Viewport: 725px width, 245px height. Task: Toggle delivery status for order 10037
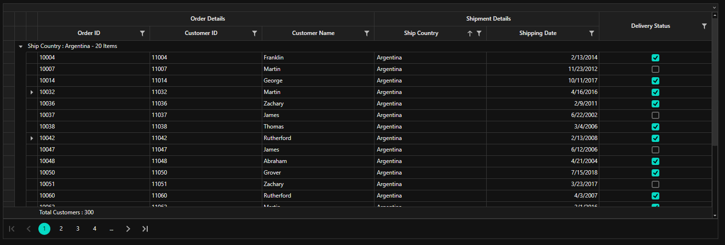pyautogui.click(x=655, y=115)
